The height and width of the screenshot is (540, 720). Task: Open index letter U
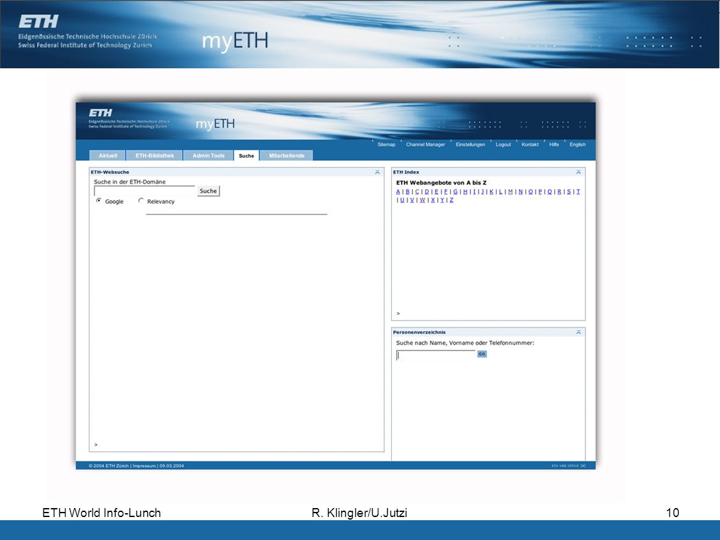click(x=402, y=200)
